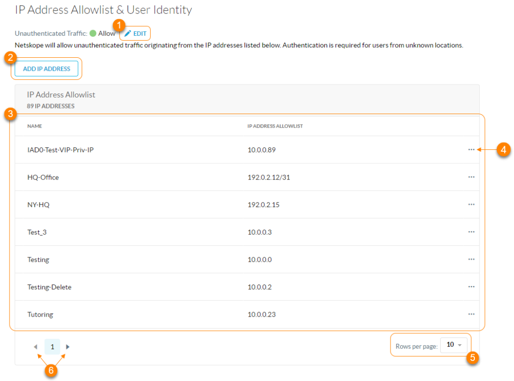Open actions menu for Testing-Delete
The height and width of the screenshot is (381, 514).
pos(471,287)
